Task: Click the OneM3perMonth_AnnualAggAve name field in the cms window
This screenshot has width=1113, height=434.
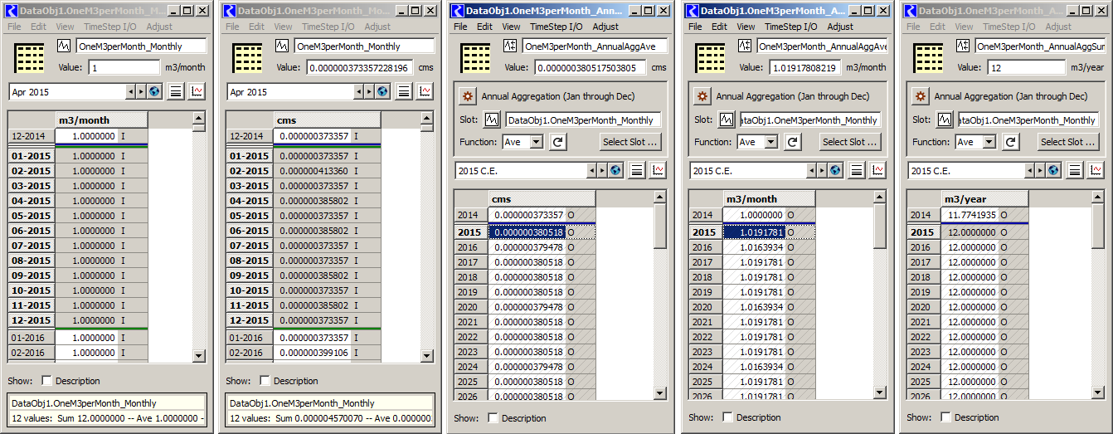Action: (592, 46)
